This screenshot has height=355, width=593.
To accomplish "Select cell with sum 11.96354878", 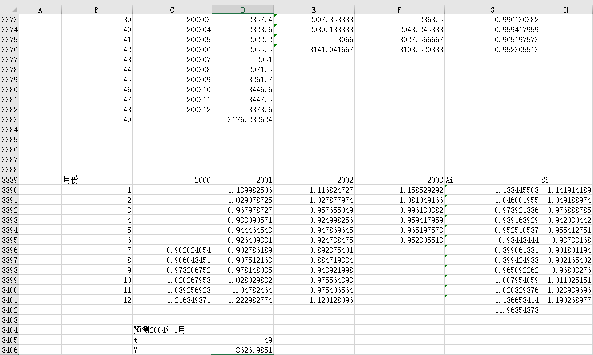I will coord(492,310).
